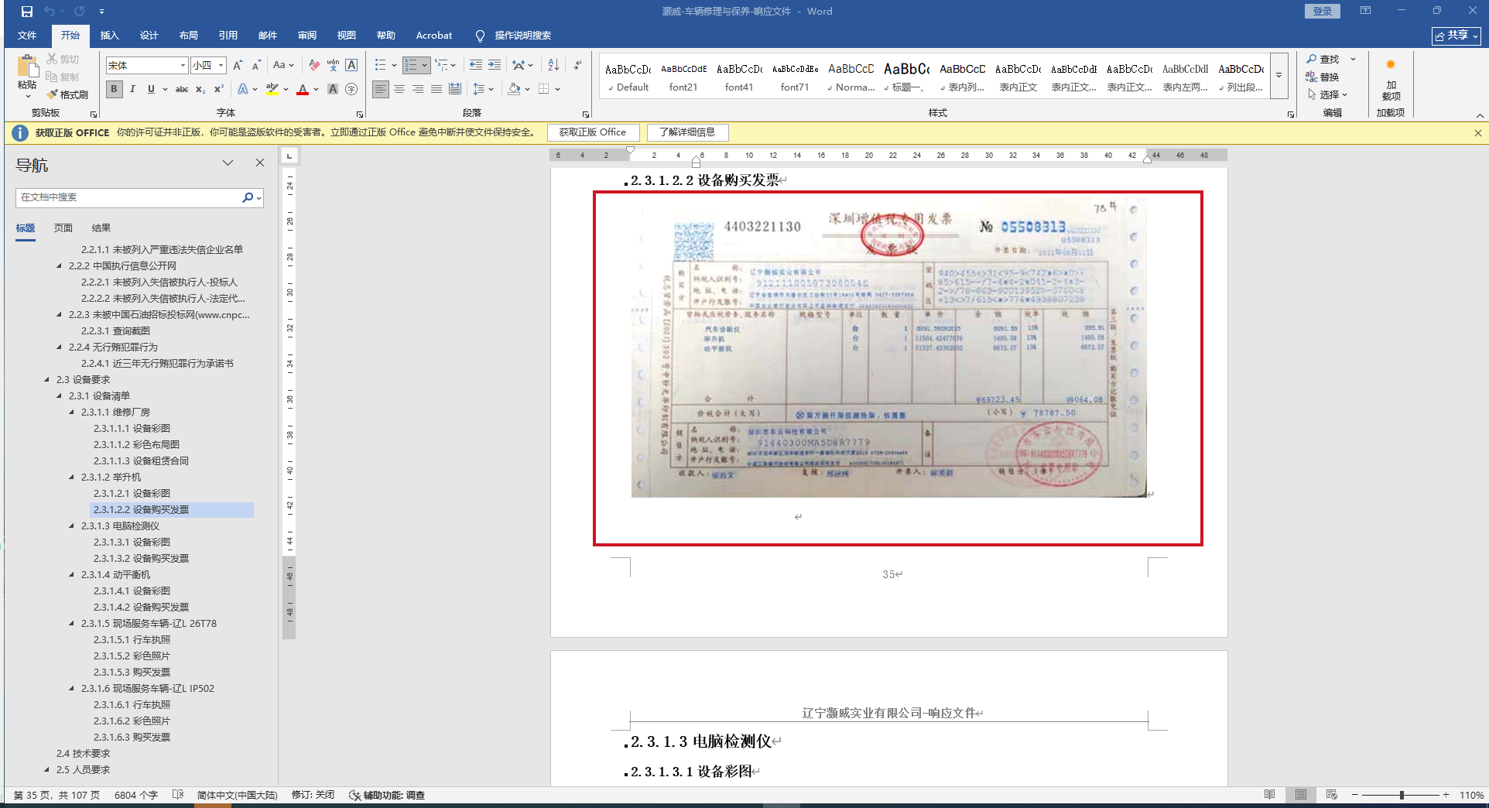Click the magnifier in the navigation search box

[x=247, y=198]
